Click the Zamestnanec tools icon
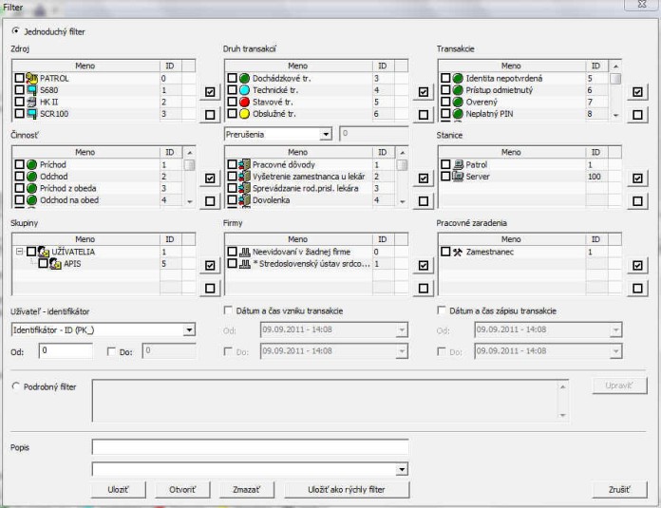The height and width of the screenshot is (508, 661). [x=458, y=252]
